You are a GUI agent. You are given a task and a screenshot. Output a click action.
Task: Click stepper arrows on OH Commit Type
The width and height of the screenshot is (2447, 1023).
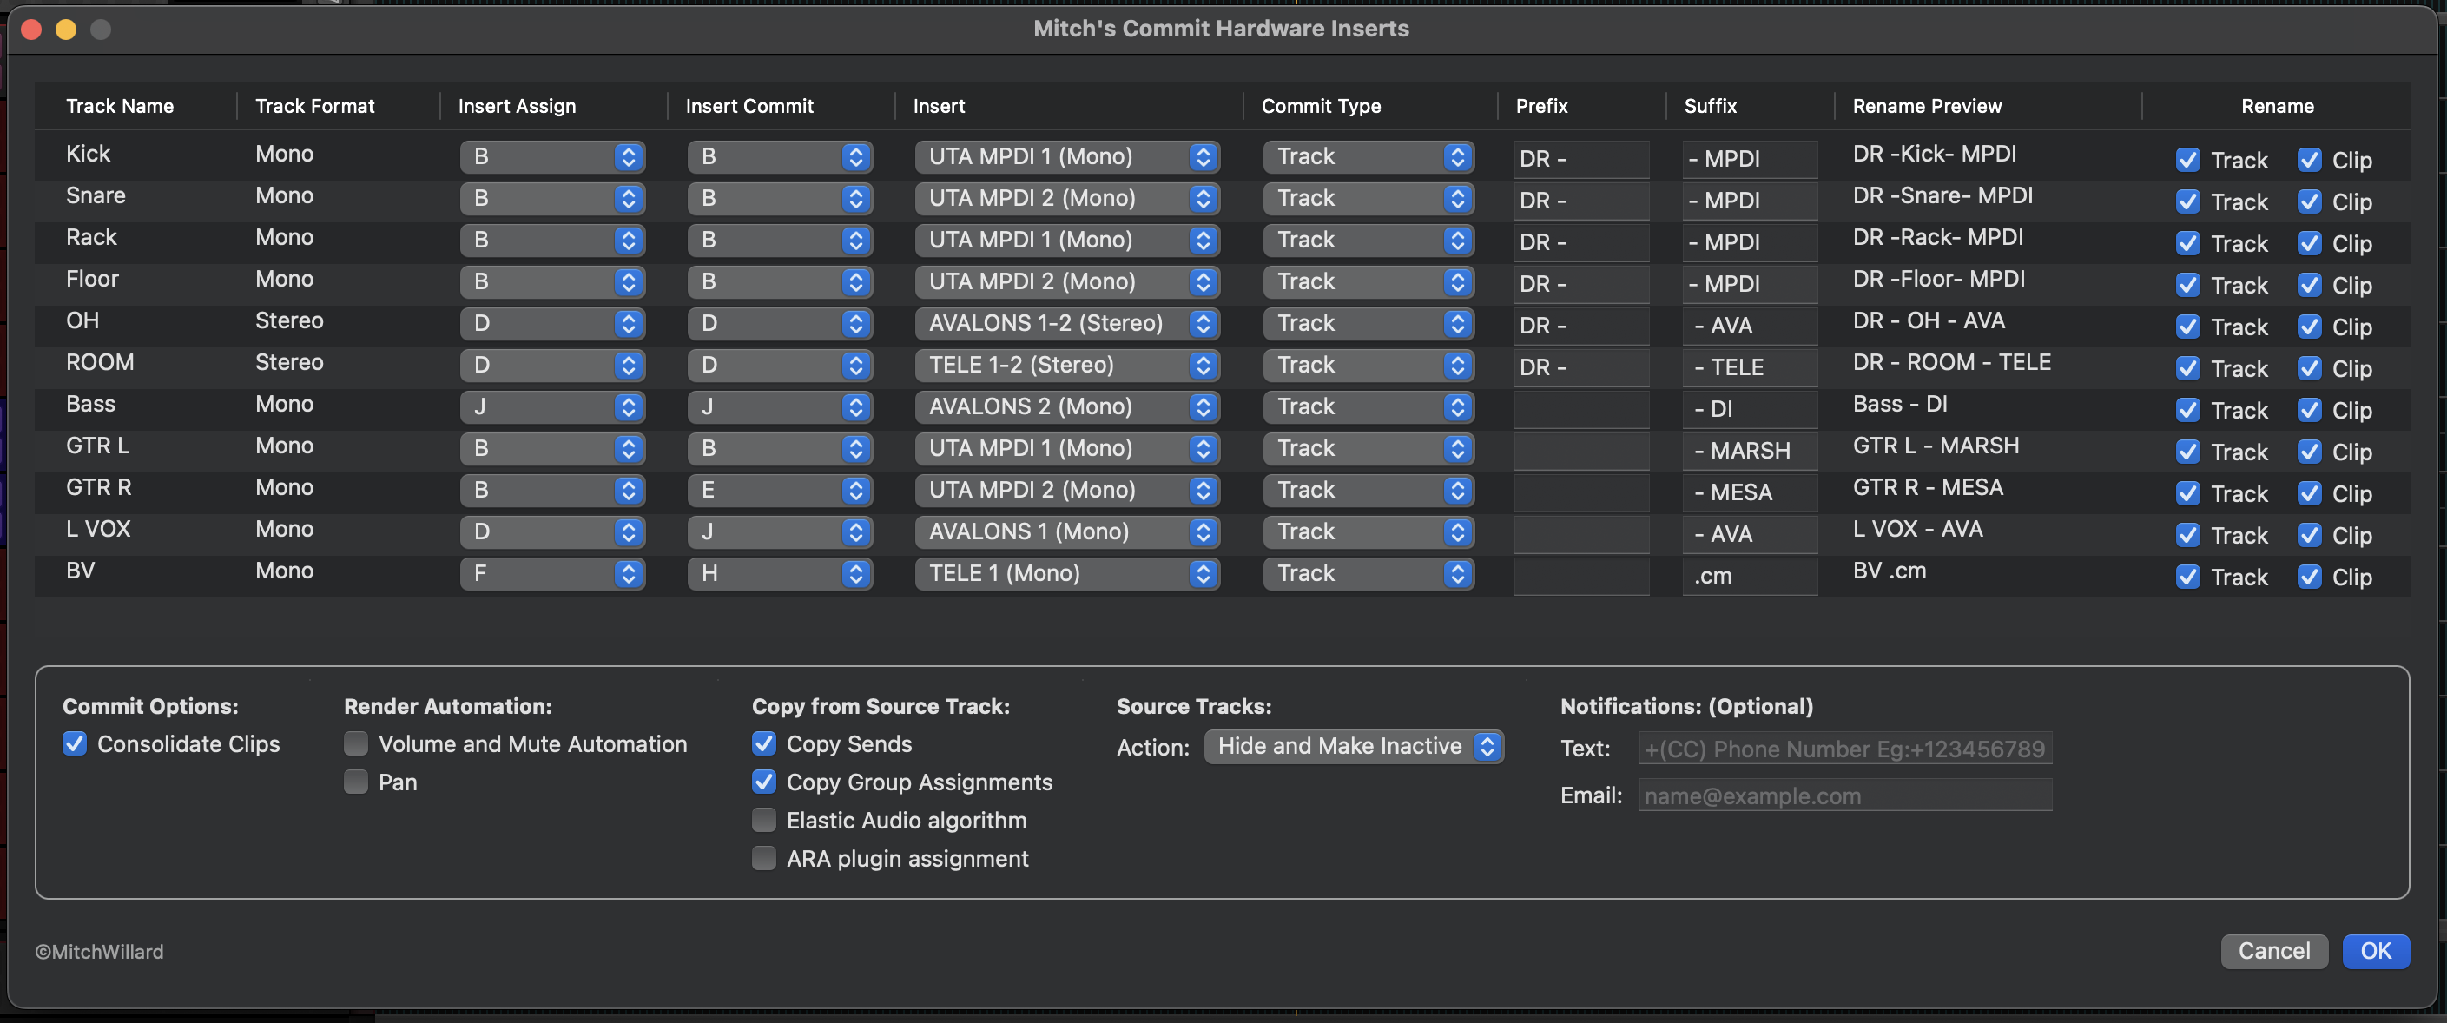[1457, 324]
